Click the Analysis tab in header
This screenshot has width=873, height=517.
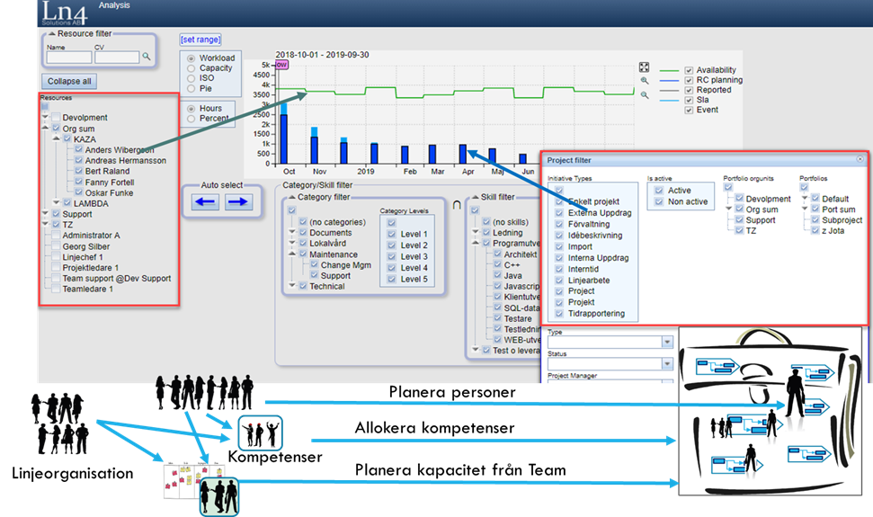[x=114, y=5]
